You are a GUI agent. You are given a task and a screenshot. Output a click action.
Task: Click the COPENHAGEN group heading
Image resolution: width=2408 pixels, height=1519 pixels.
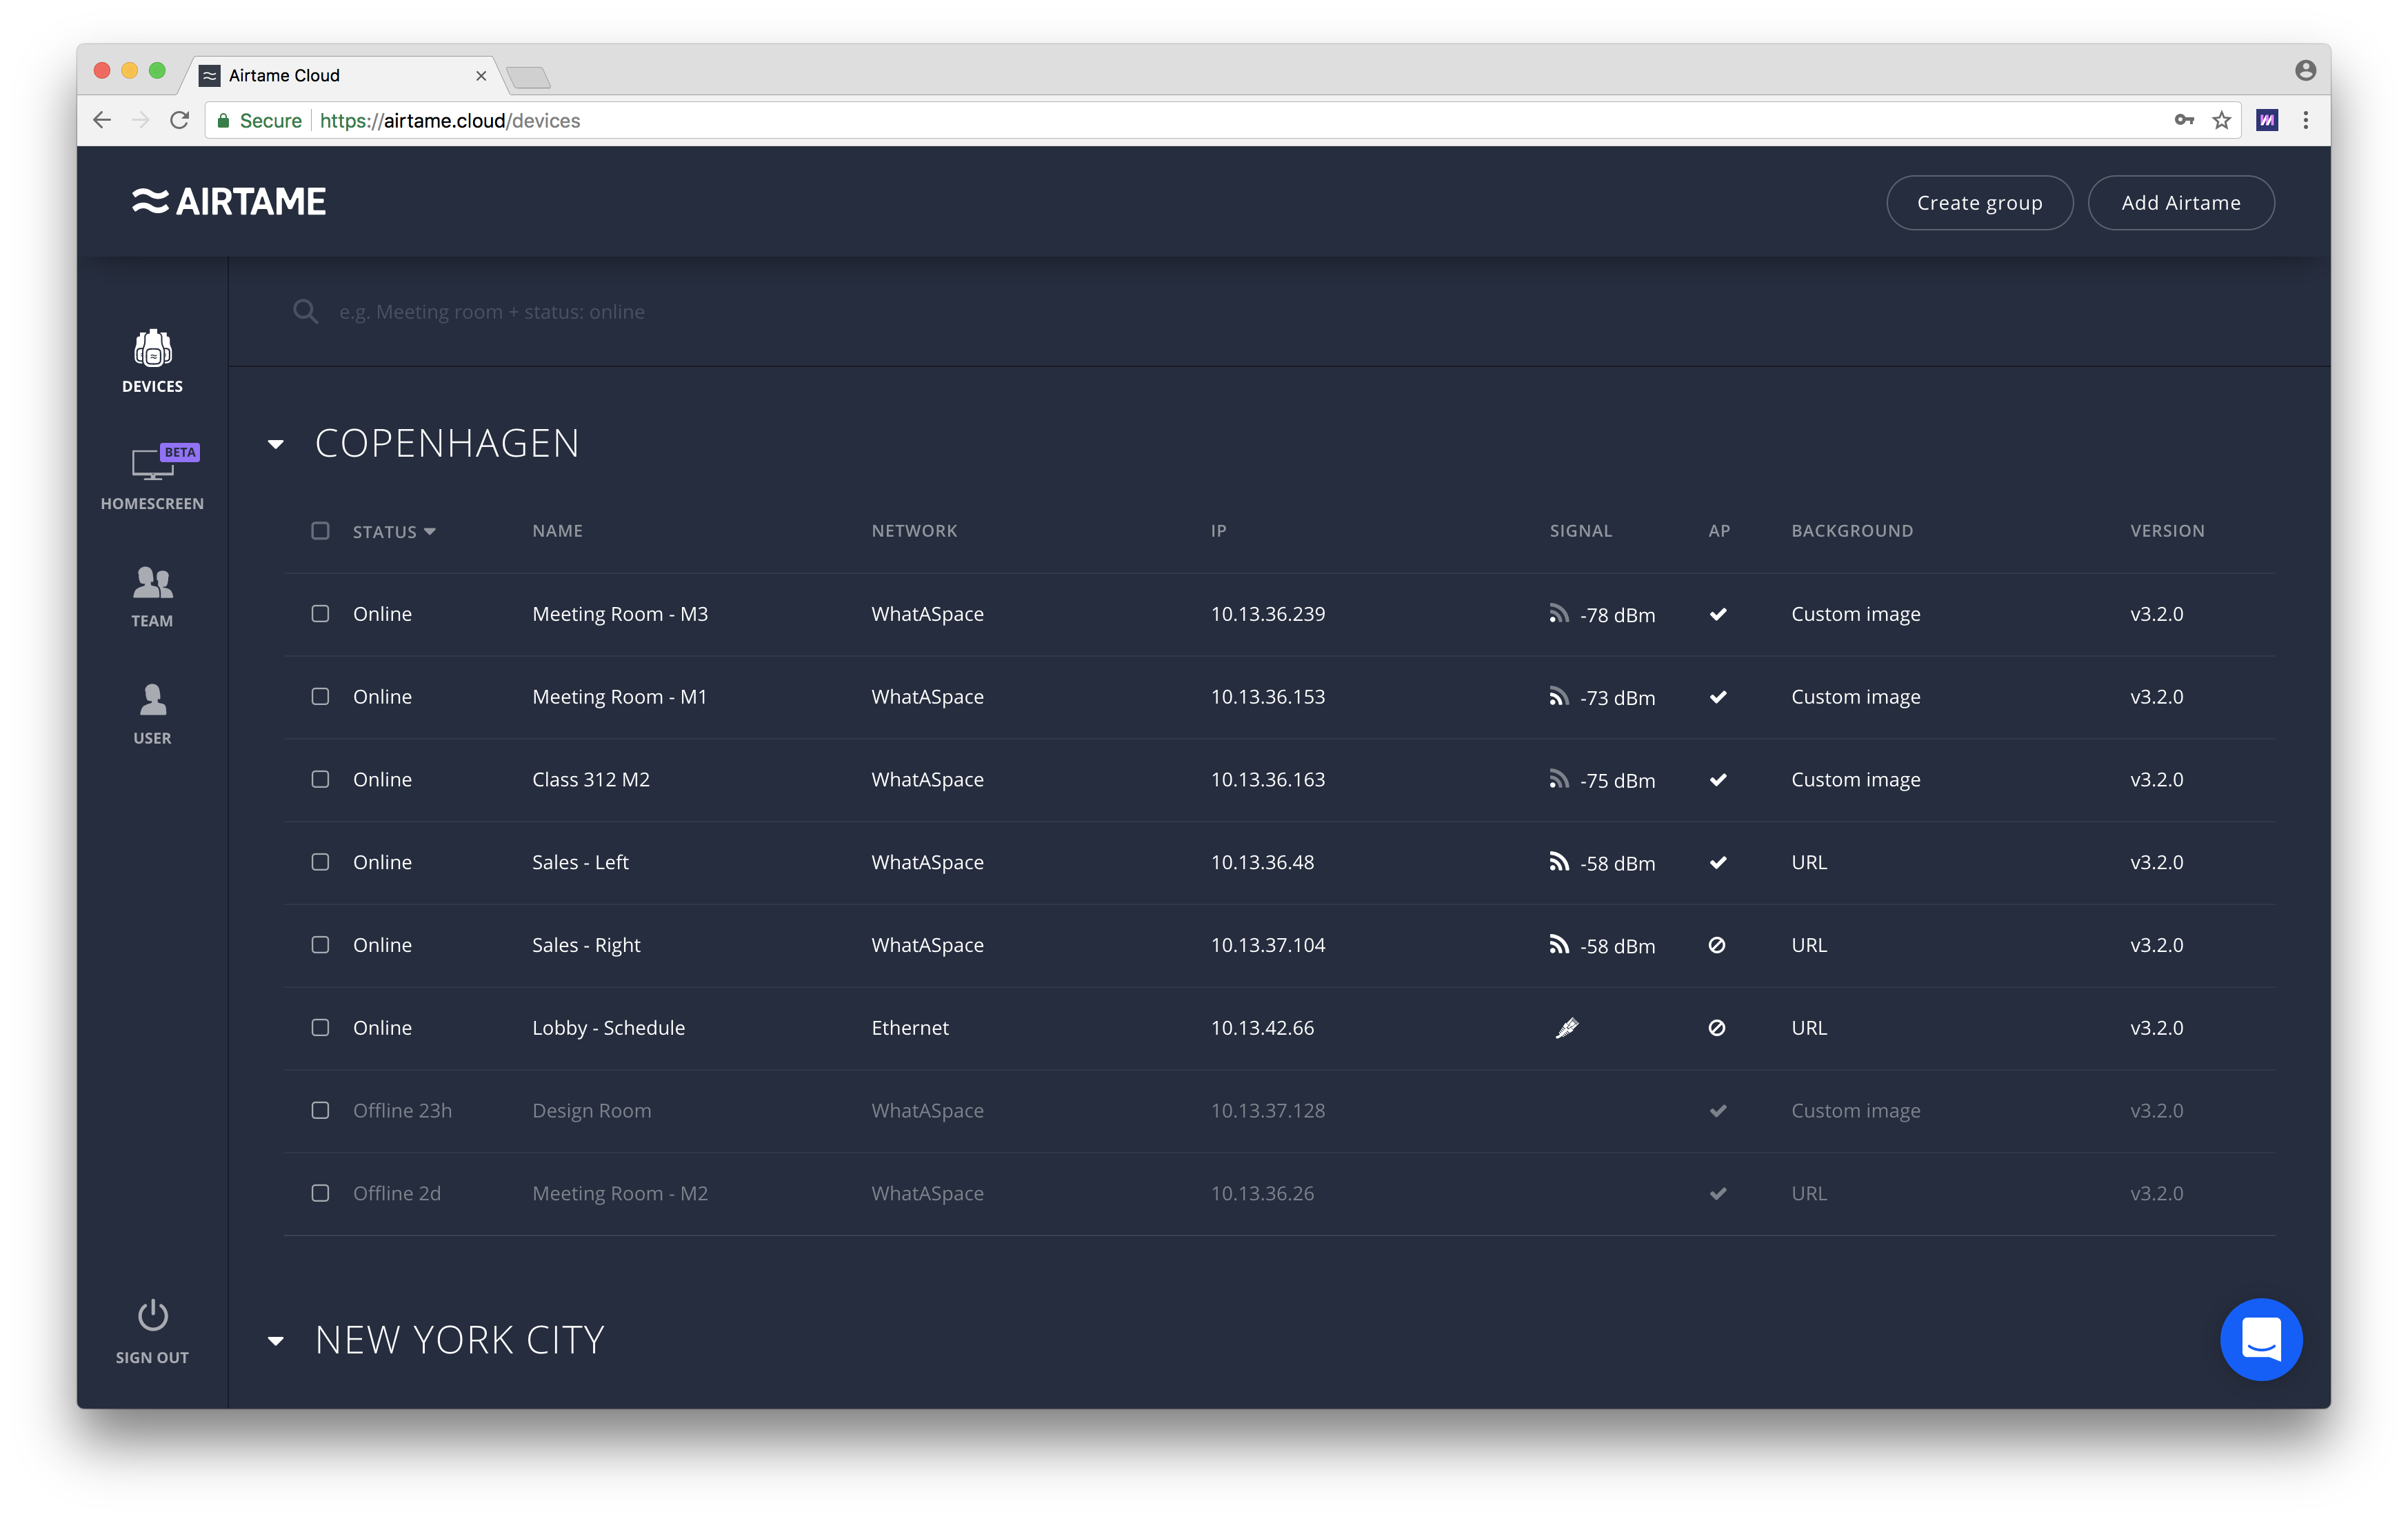click(447, 444)
